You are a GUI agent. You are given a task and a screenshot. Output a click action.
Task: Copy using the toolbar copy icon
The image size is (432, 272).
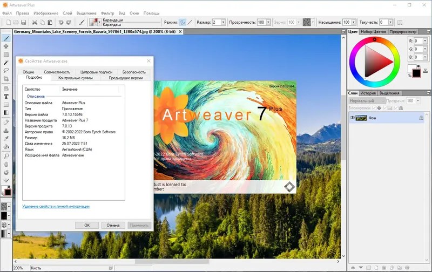click(42, 22)
